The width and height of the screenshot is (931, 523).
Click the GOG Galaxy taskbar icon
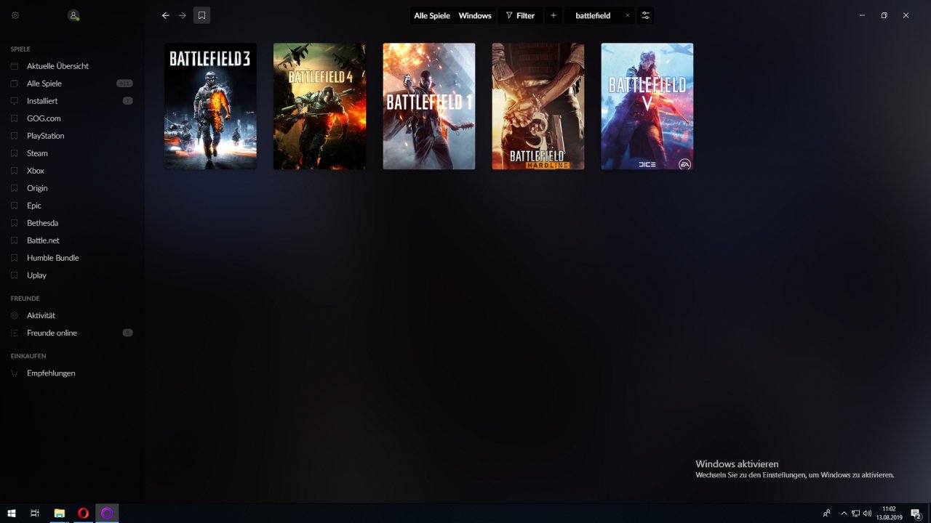click(x=107, y=513)
